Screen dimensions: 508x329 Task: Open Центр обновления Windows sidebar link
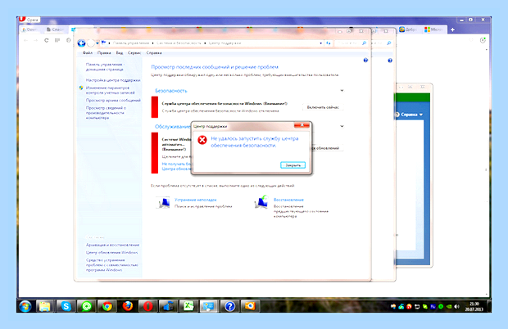(x=111, y=253)
